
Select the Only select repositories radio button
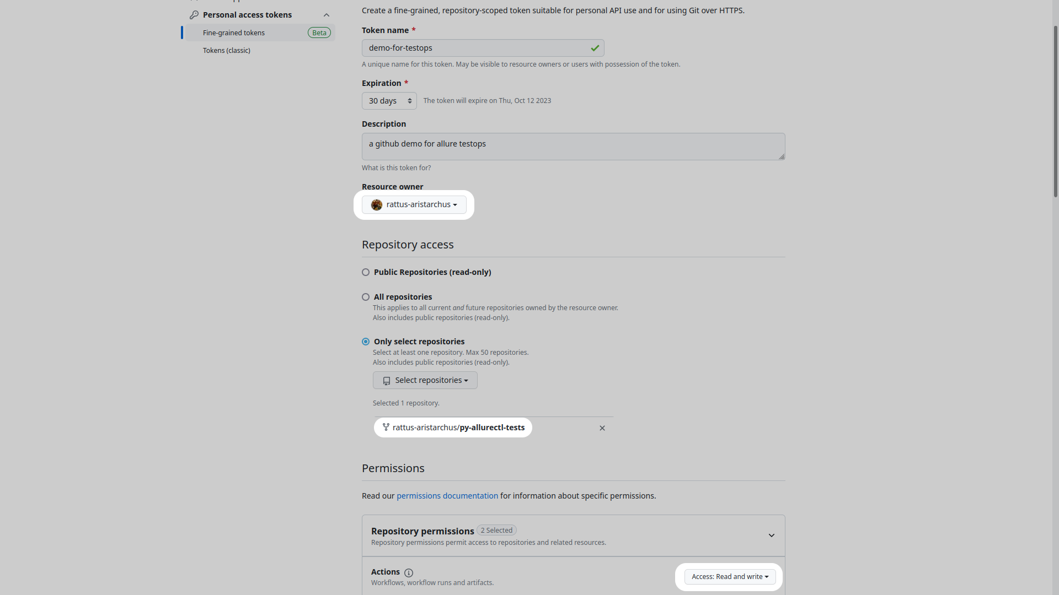click(x=366, y=342)
